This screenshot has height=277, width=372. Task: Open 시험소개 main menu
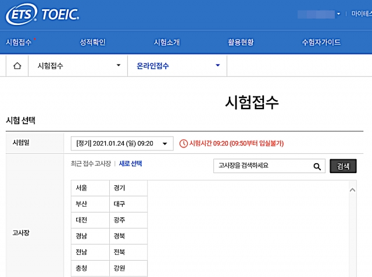point(167,42)
